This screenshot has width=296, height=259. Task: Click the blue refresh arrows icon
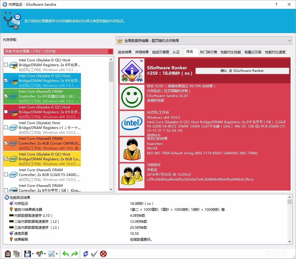click(86, 254)
